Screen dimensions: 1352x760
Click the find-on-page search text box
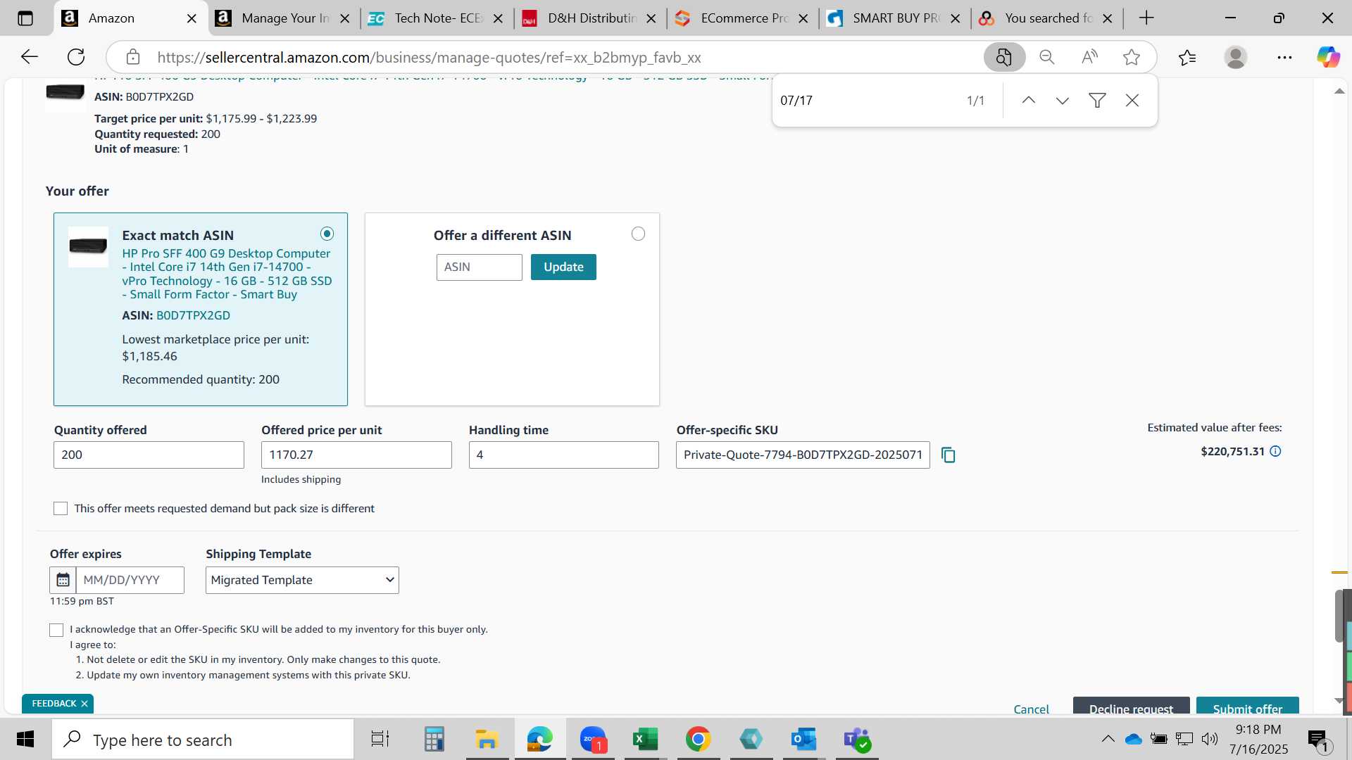tap(866, 101)
